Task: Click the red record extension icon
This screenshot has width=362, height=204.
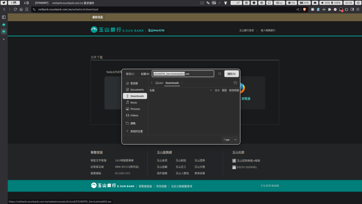Action: click(335, 10)
